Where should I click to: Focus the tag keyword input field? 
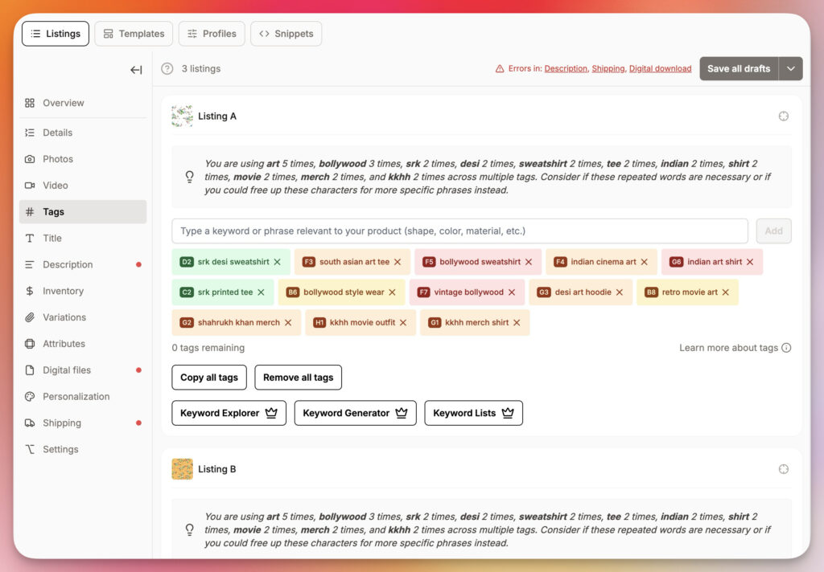[459, 231]
